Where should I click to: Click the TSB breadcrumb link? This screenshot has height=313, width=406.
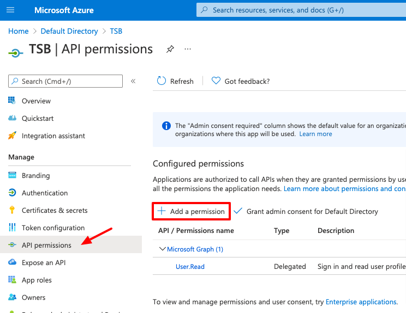pos(116,31)
